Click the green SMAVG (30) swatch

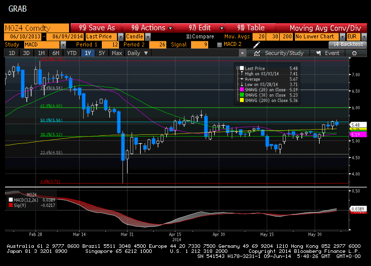[242, 95]
